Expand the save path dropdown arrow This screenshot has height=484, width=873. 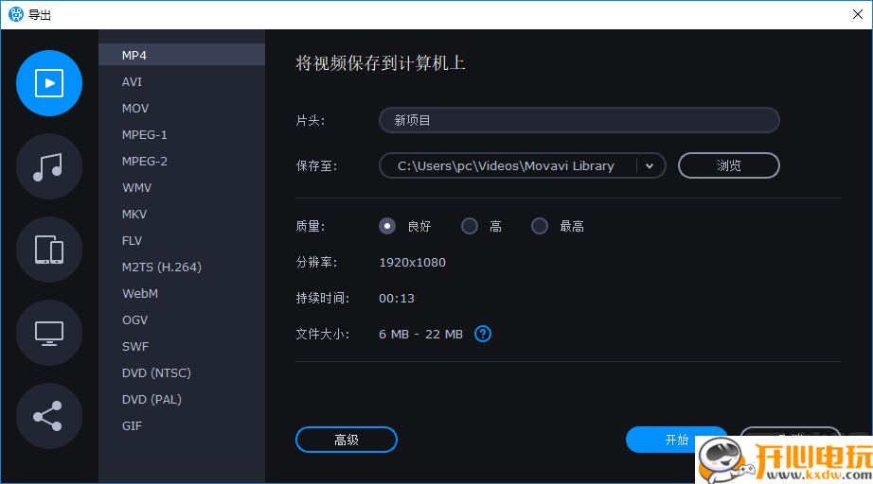(x=650, y=165)
